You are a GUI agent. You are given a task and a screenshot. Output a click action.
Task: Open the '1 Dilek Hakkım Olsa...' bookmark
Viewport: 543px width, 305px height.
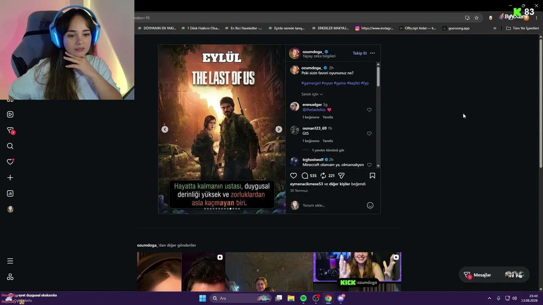[x=200, y=28]
